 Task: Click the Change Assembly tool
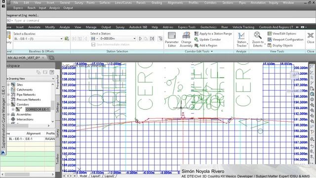[186, 40]
